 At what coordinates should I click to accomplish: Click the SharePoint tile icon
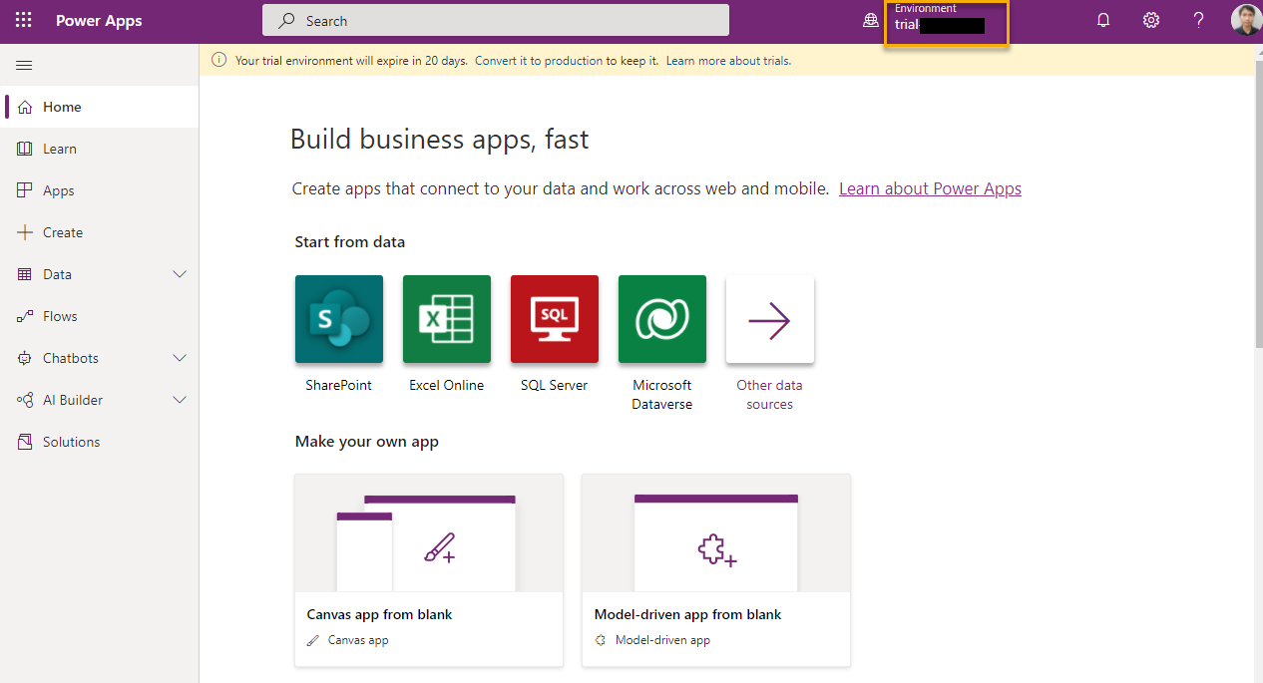tap(339, 319)
